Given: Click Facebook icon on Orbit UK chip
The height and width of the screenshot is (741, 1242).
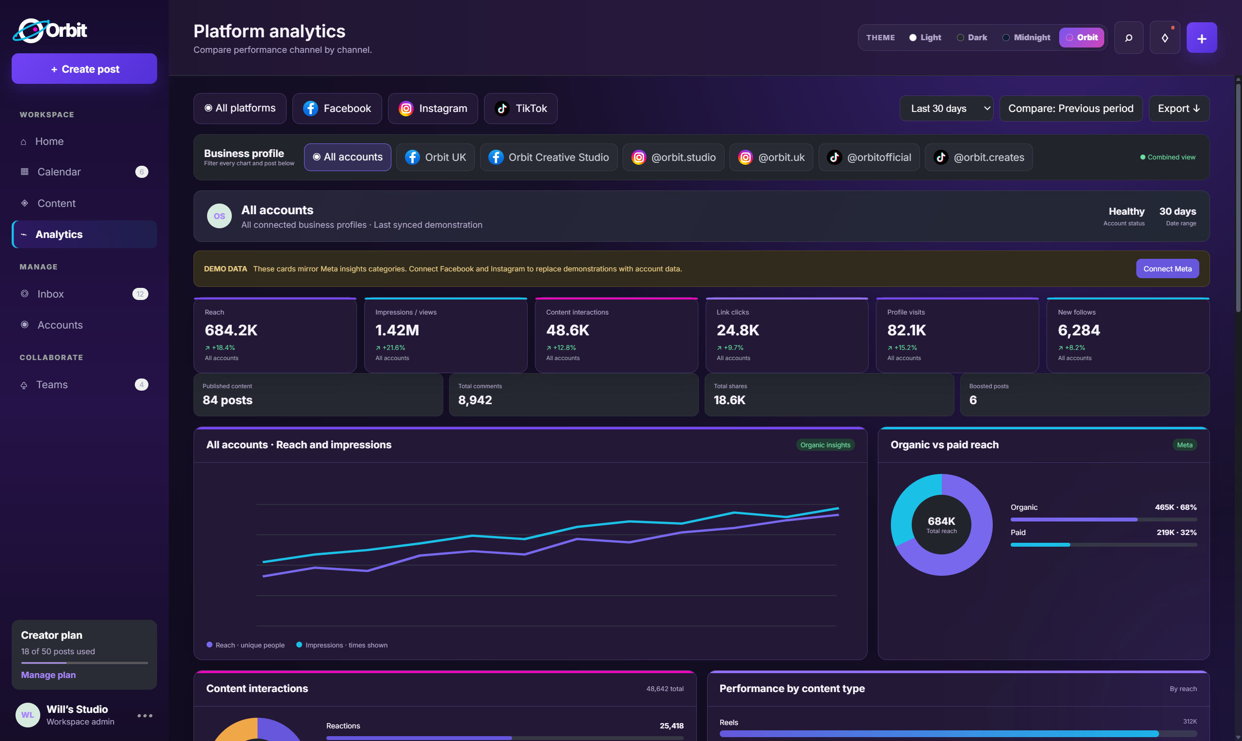Looking at the screenshot, I should point(412,158).
